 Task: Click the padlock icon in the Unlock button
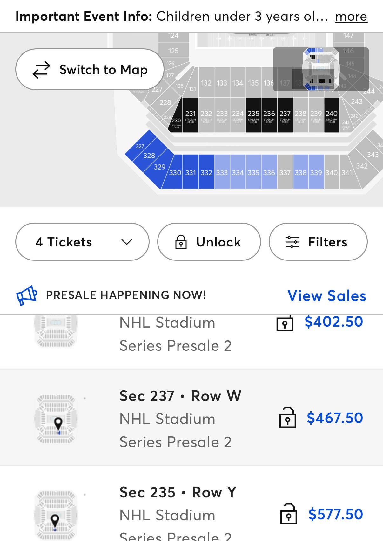(x=181, y=242)
